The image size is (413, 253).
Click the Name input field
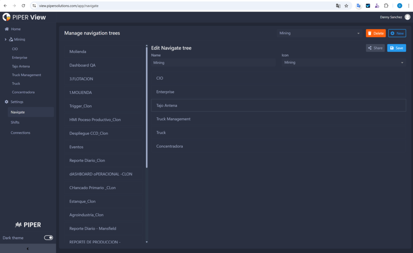[213, 63]
